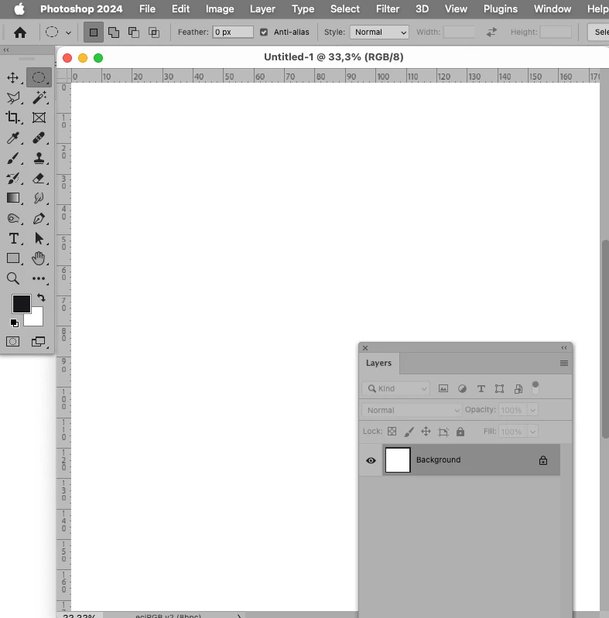Click the Feather input field
609x618 pixels.
pos(233,32)
